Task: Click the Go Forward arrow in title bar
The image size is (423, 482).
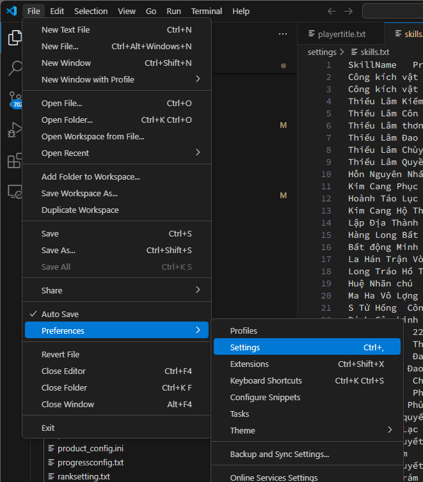Action: tap(349, 12)
